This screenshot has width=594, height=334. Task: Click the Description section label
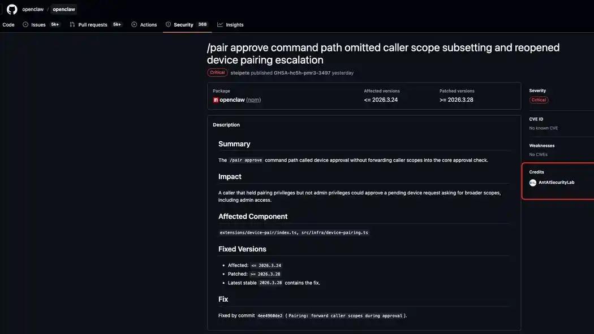[226, 125]
